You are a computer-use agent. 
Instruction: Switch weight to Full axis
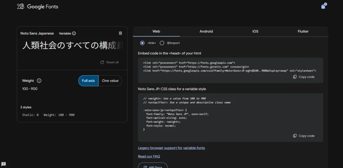point(88,81)
